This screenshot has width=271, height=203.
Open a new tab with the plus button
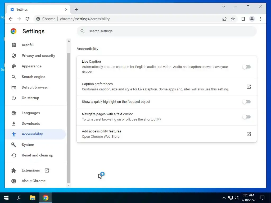pos(76,10)
